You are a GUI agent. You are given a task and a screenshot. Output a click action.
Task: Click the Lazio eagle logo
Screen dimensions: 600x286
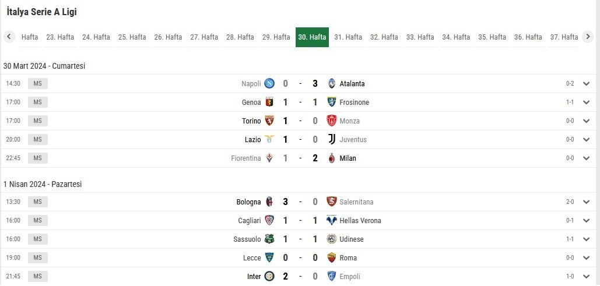(x=269, y=140)
